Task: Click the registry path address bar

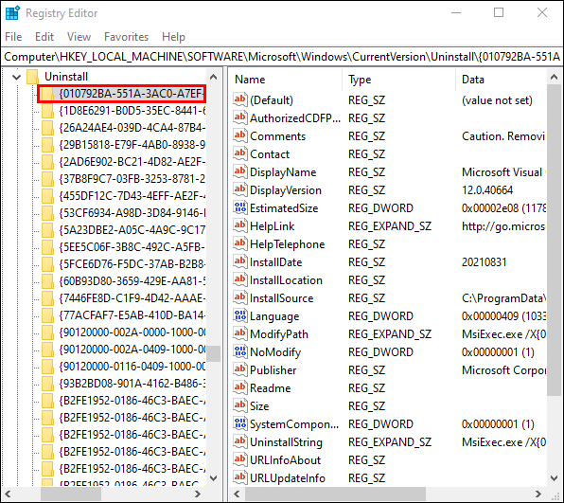Action: point(282,57)
